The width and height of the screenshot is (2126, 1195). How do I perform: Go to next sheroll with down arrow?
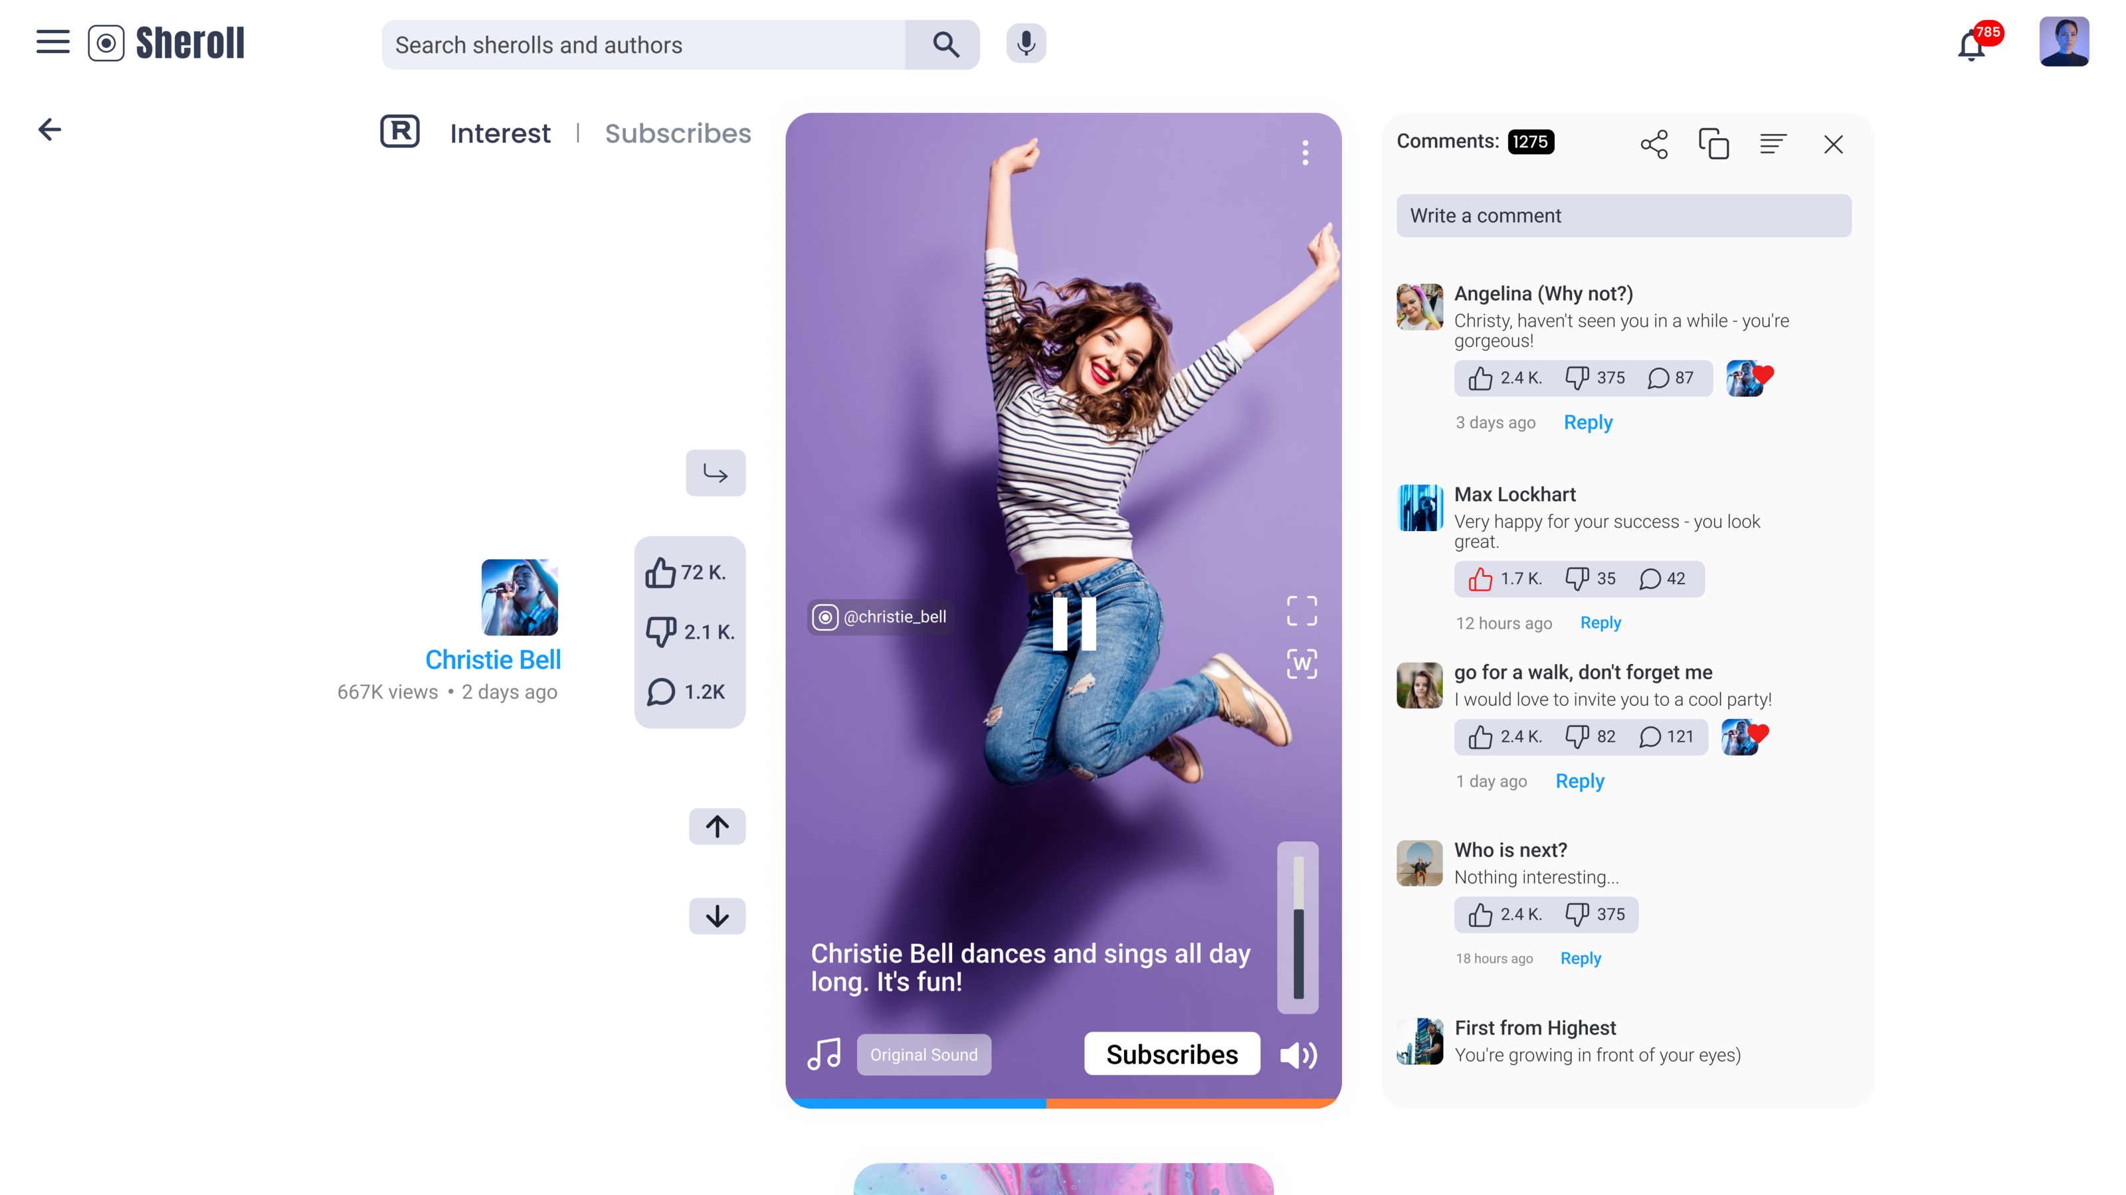tap(716, 916)
